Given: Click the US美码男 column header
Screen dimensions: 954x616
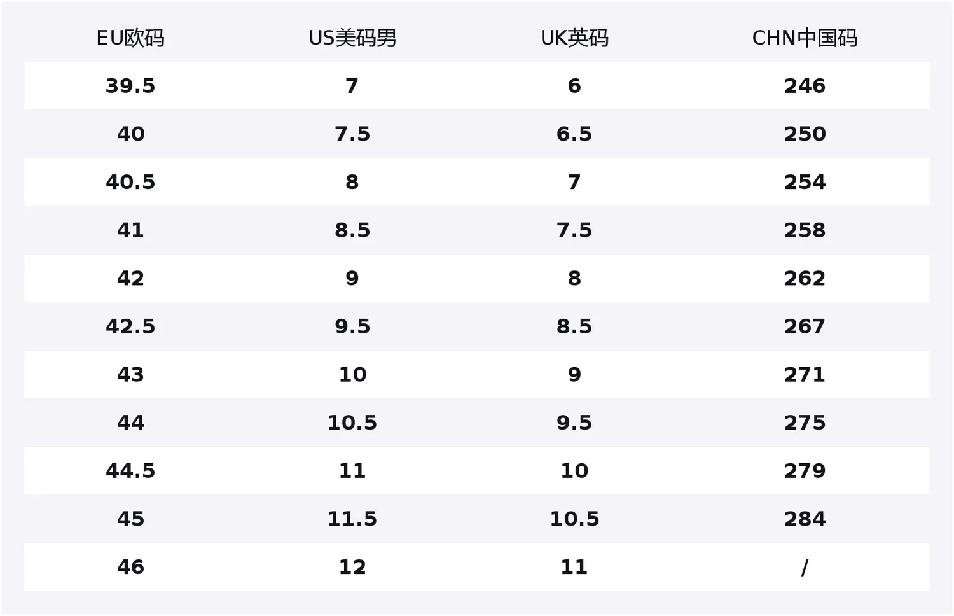Looking at the screenshot, I should click(352, 38).
